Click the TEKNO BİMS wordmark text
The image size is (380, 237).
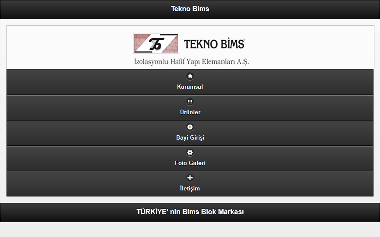tap(214, 44)
